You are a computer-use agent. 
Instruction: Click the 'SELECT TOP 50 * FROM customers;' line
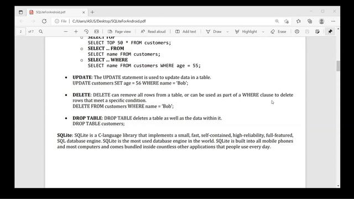(129, 43)
